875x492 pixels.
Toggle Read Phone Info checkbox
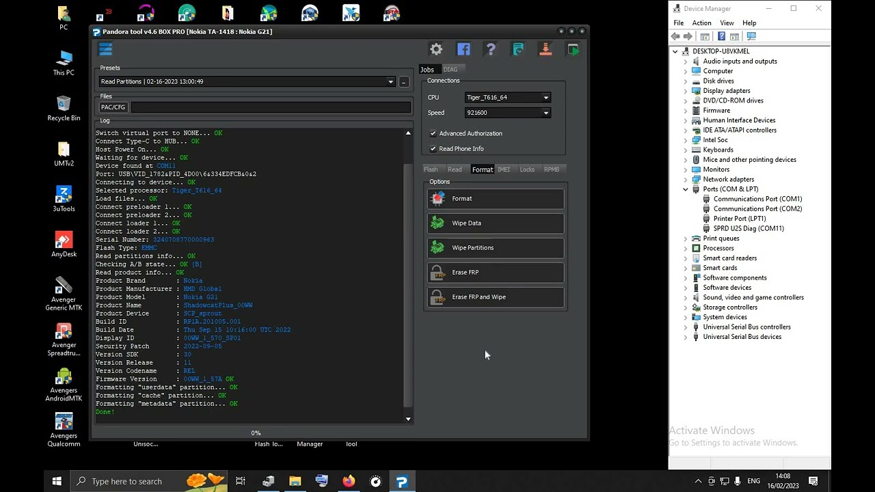433,148
